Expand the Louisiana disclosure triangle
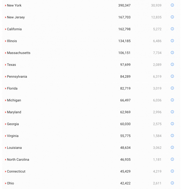181x189 pixels. coord(6,148)
